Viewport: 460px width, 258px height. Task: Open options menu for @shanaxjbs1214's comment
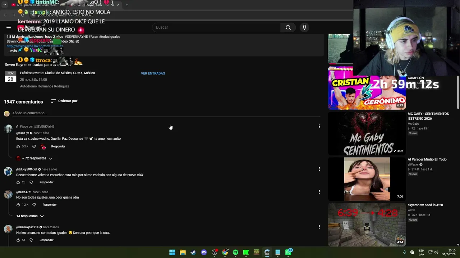[x=319, y=227]
